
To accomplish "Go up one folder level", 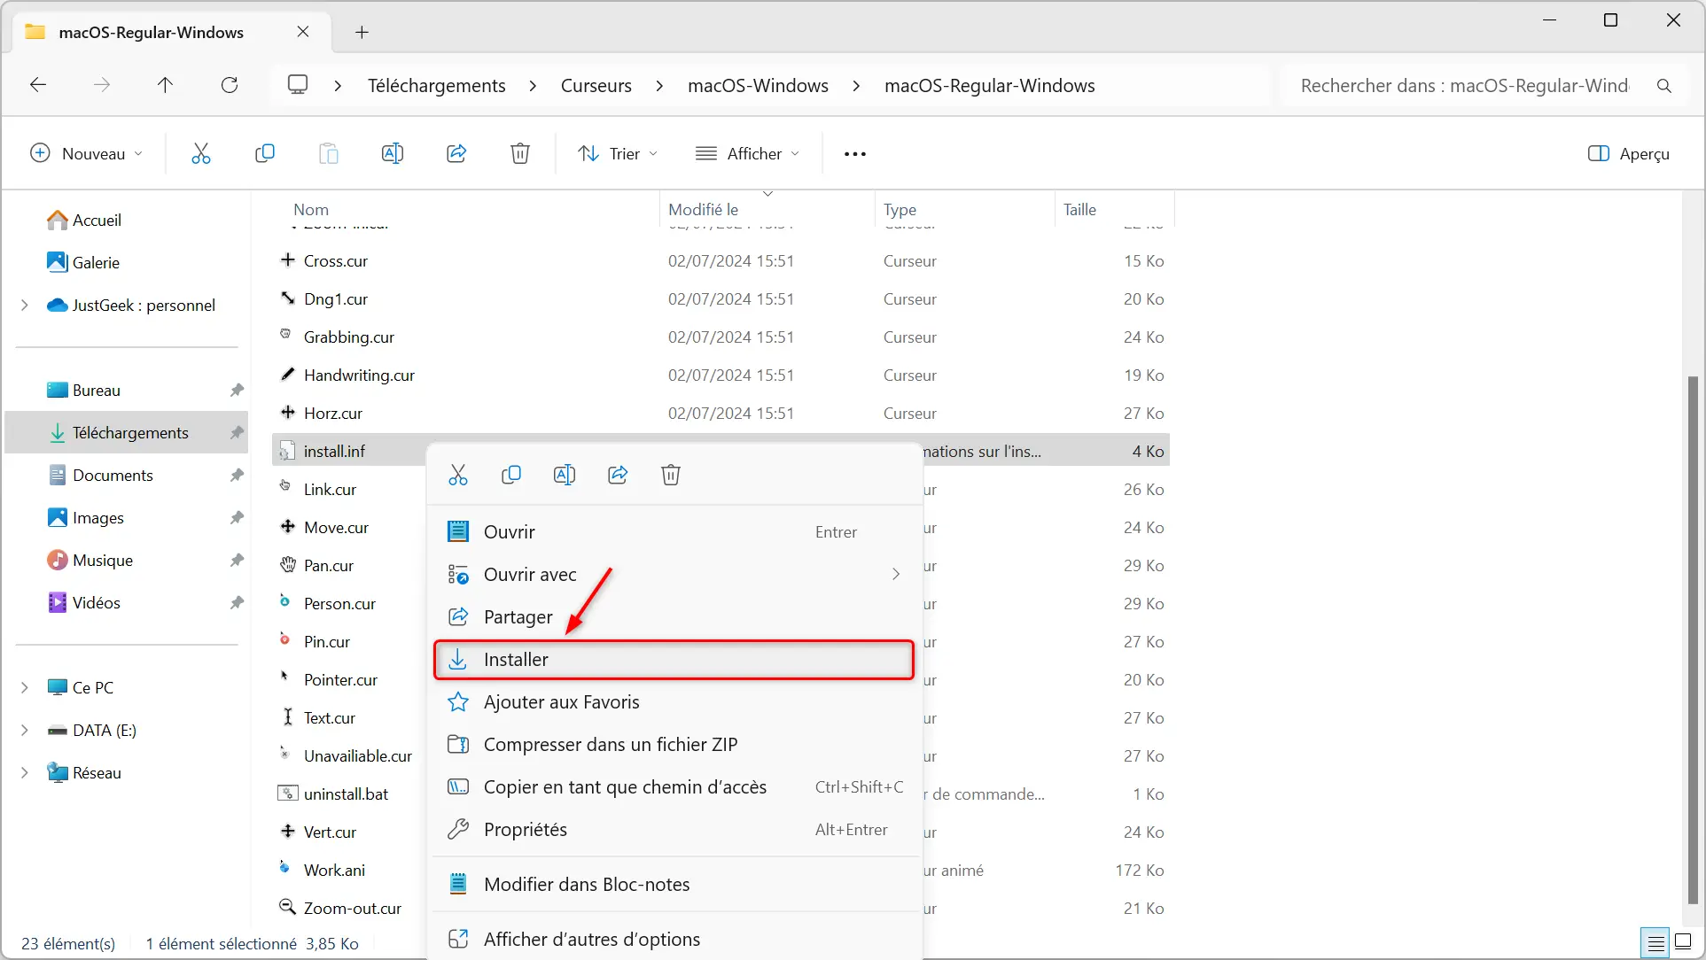I will click(x=165, y=85).
